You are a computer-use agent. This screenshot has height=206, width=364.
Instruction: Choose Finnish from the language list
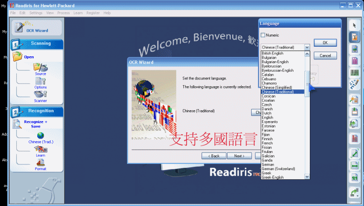pos(283,139)
